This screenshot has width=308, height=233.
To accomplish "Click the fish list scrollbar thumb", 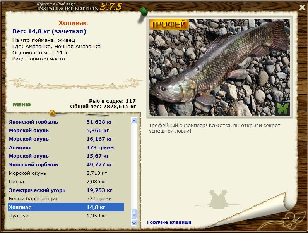I will point(134,214).
